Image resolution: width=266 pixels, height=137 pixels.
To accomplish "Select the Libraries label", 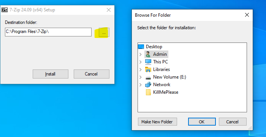I will (161, 69).
